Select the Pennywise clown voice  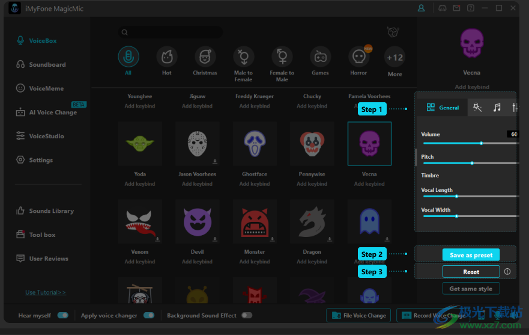tap(312, 144)
